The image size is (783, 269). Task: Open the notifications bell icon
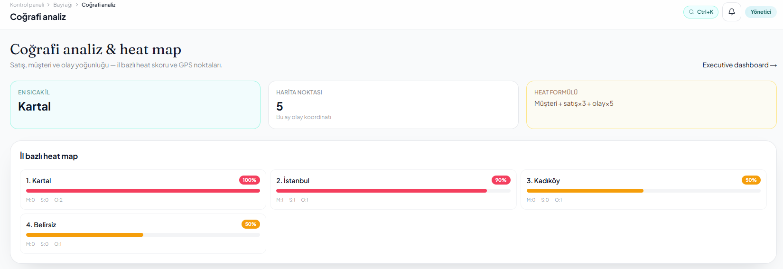[x=731, y=12]
